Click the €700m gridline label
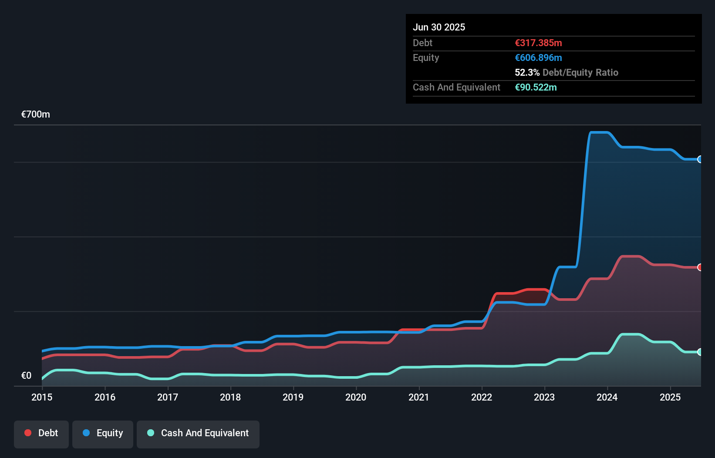 [35, 114]
